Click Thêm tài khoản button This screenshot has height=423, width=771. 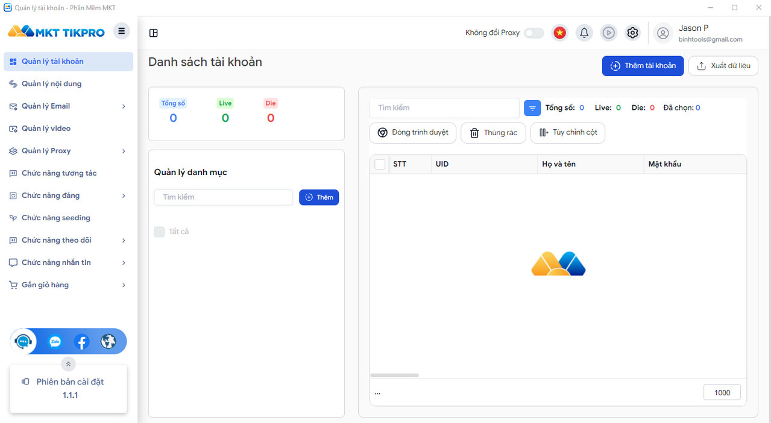tap(643, 66)
